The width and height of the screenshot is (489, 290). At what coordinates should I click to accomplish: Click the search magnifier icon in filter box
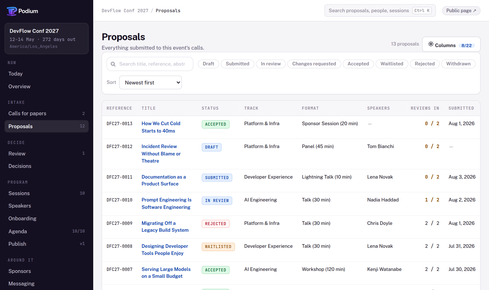click(113, 64)
